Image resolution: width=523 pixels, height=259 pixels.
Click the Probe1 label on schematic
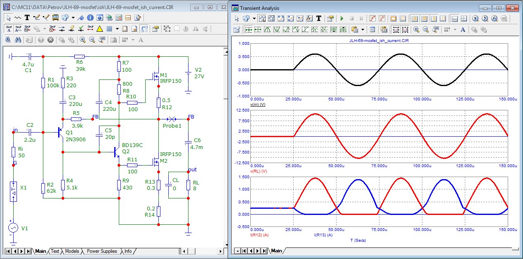172,126
